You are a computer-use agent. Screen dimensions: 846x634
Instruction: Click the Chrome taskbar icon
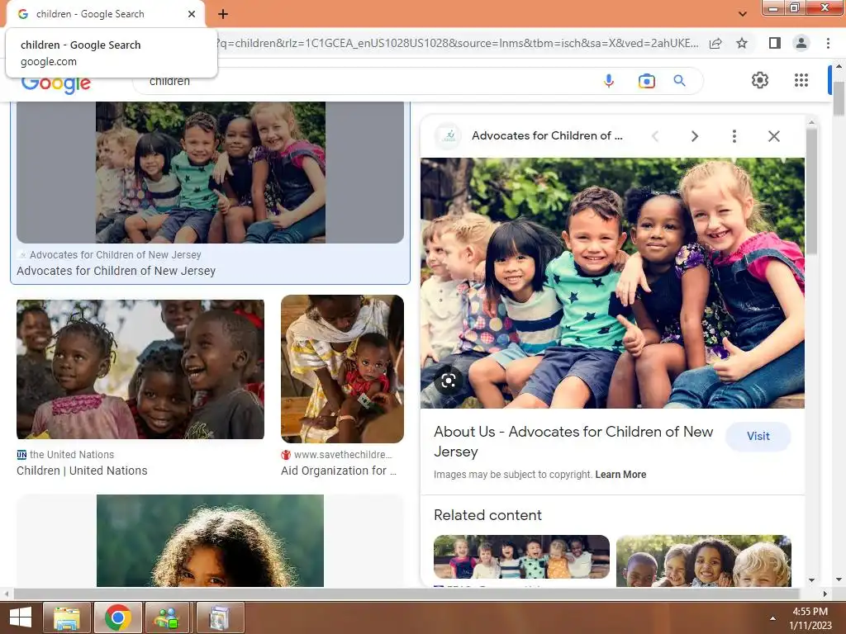coord(118,617)
